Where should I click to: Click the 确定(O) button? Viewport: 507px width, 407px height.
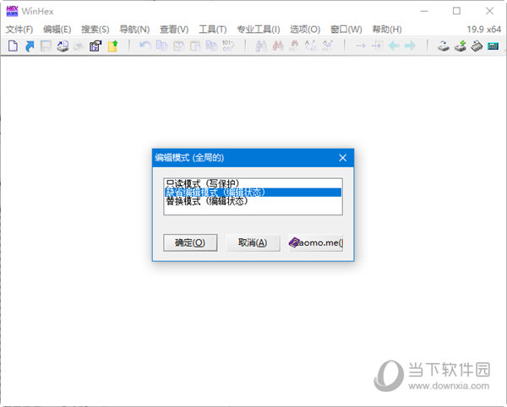(190, 242)
